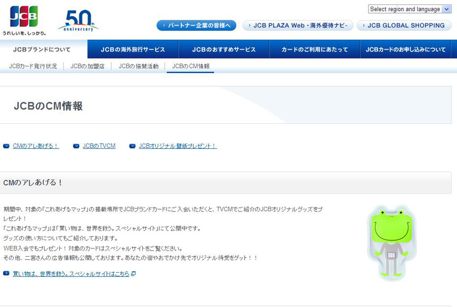Click the JCBのCM情報 page heading
The height and width of the screenshot is (307, 457).
click(x=48, y=106)
